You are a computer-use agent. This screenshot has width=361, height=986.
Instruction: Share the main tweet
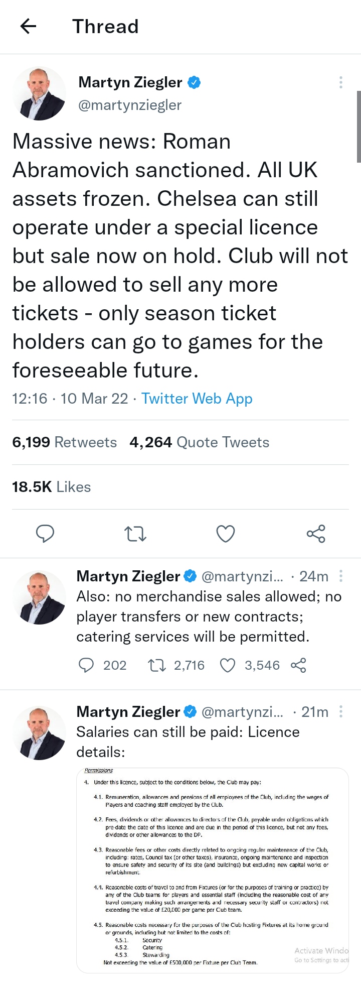pos(316,534)
